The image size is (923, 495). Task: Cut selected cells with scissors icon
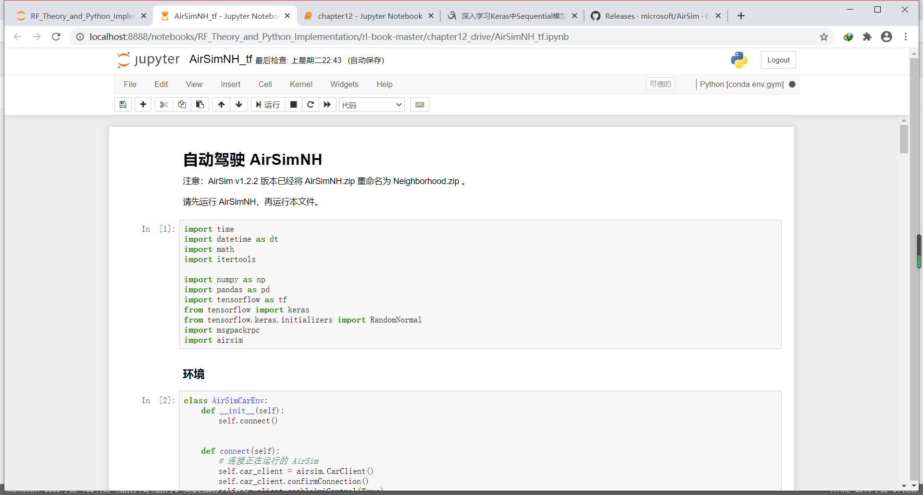point(164,104)
